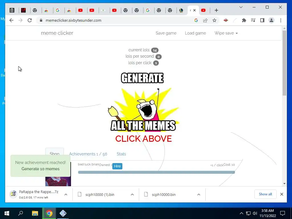Open the media controls icon
The image size is (292, 219).
253,20
